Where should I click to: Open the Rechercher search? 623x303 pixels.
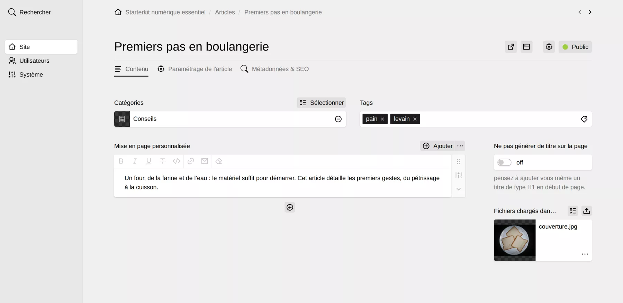[29, 12]
